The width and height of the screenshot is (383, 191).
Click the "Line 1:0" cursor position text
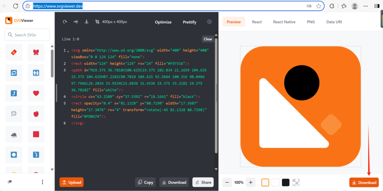[71, 39]
